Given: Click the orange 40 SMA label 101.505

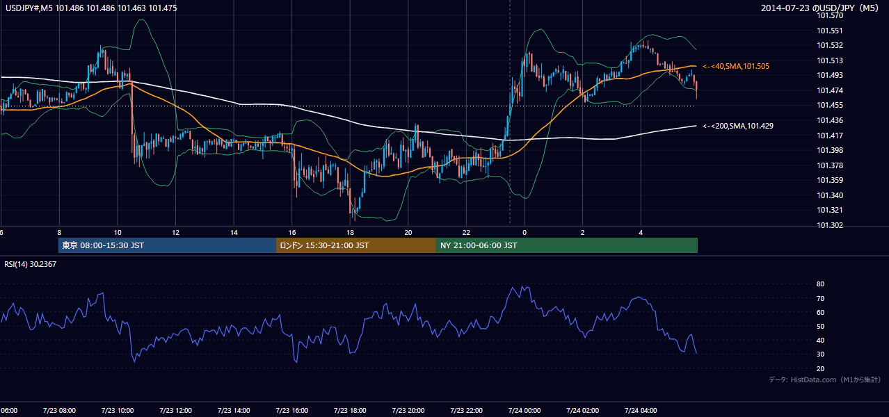Looking at the screenshot, I should pyautogui.click(x=736, y=66).
